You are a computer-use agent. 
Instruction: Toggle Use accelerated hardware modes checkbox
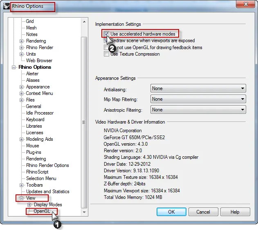[107, 34]
